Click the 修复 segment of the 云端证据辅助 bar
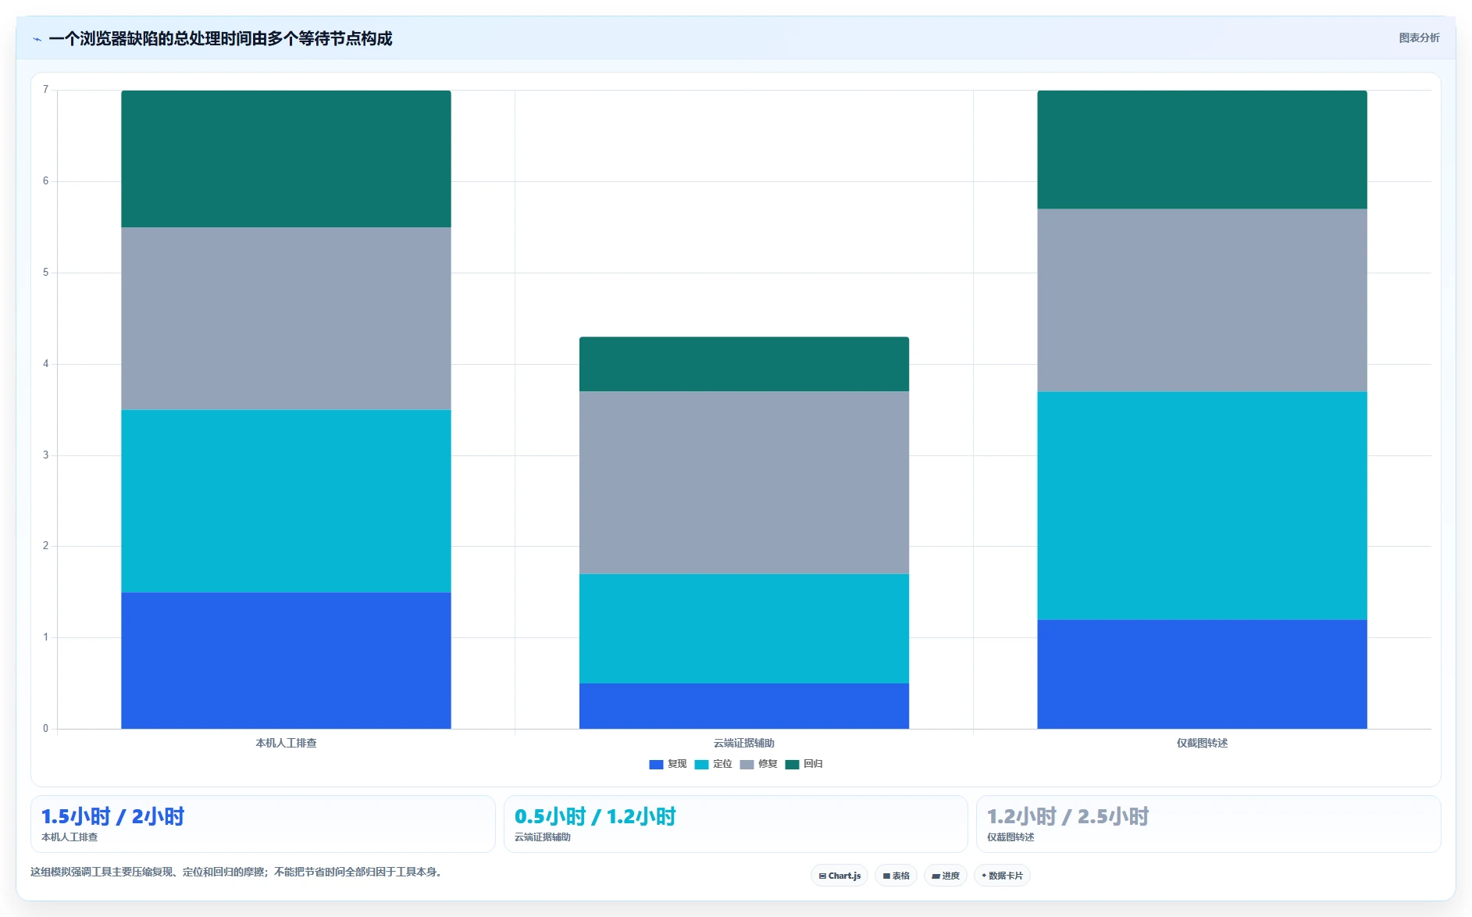The width and height of the screenshot is (1472, 917). coord(744,483)
